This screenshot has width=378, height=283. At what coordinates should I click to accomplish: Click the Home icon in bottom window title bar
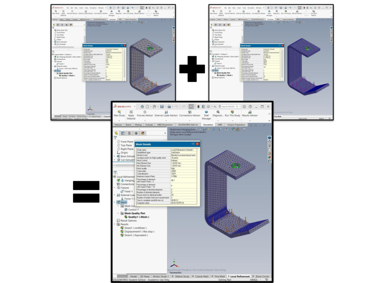point(142,107)
